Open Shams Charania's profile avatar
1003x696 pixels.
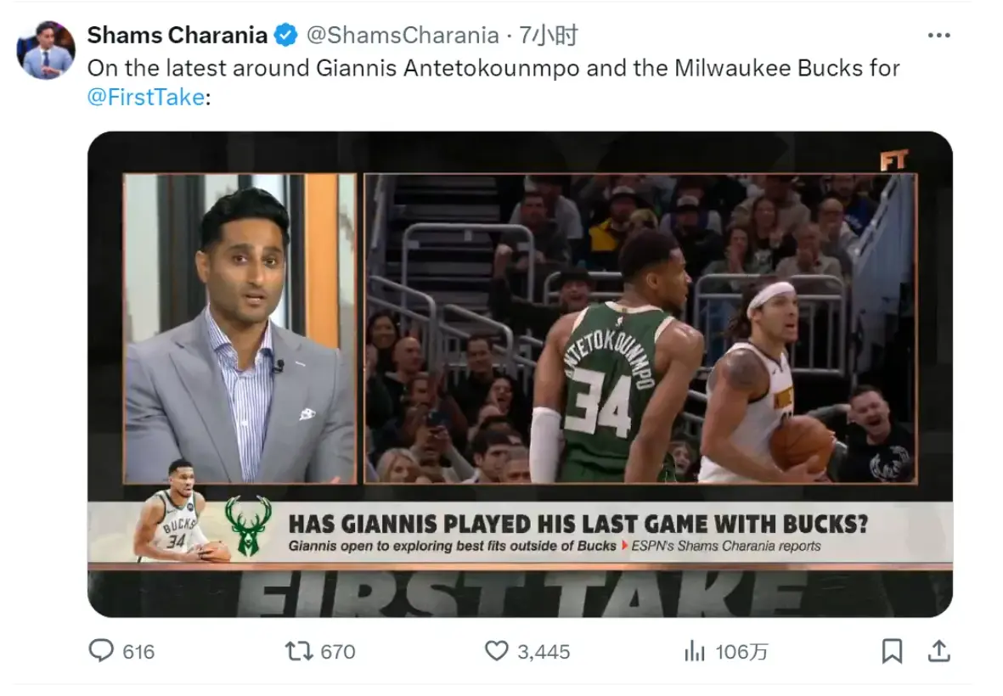click(46, 51)
